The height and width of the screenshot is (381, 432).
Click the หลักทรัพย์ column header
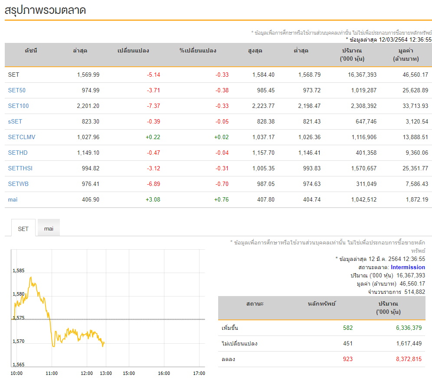(x=322, y=304)
